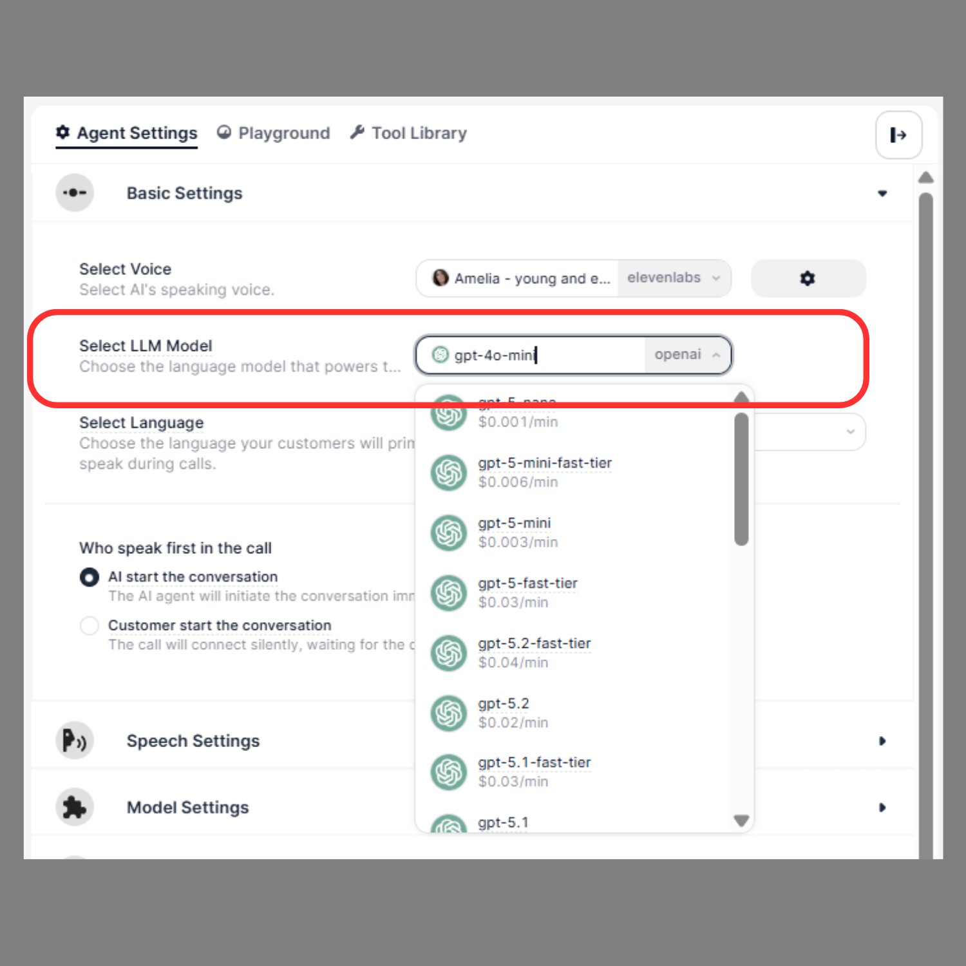Click the OpenAI logo in model field

(x=440, y=354)
